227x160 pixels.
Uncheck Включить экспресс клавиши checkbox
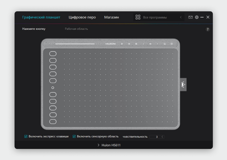(26, 136)
